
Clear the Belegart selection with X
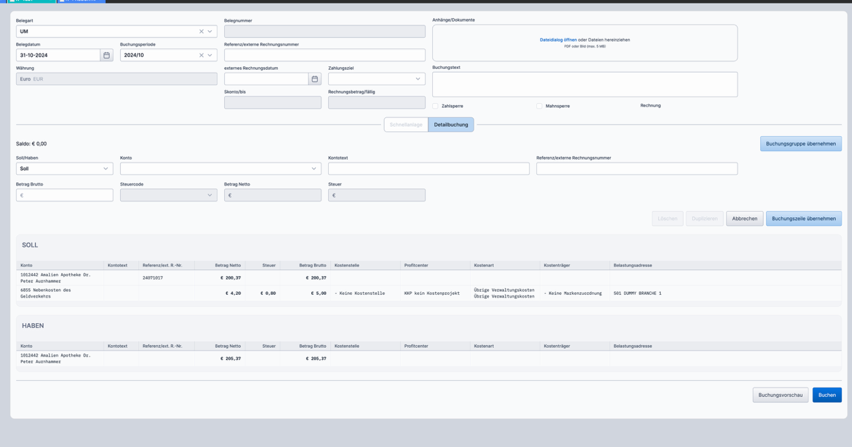(201, 31)
